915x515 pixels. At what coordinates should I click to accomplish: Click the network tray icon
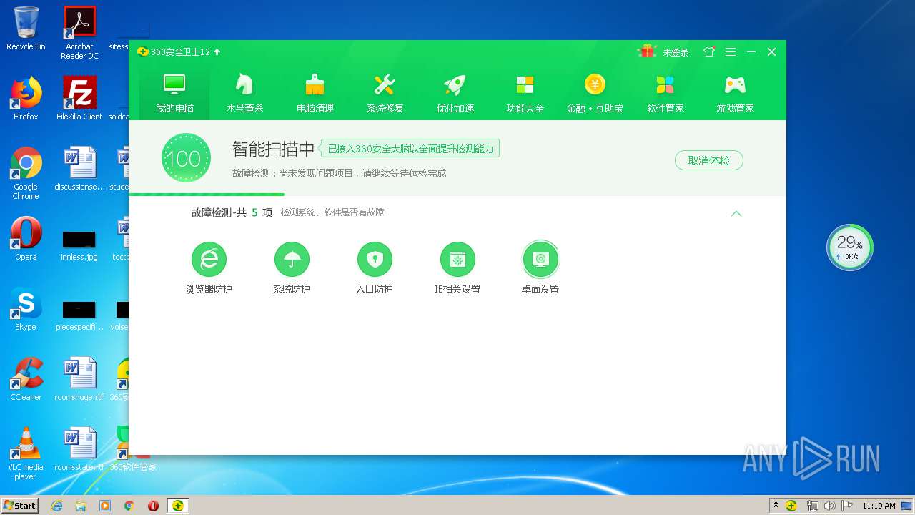(x=813, y=506)
